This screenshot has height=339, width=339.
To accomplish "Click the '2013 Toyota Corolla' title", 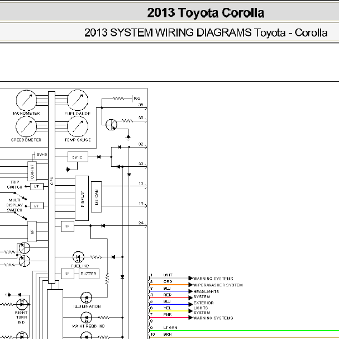I will click(206, 12).
